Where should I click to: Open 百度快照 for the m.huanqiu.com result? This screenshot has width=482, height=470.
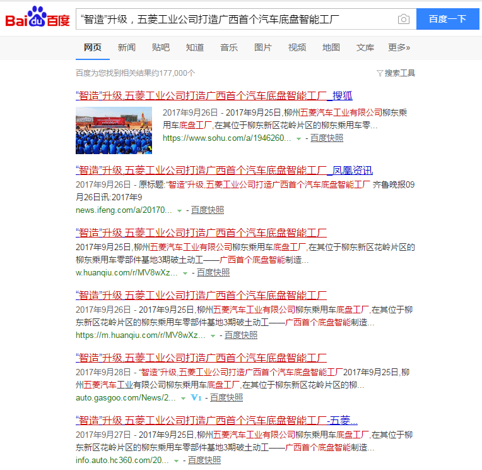[241, 335]
